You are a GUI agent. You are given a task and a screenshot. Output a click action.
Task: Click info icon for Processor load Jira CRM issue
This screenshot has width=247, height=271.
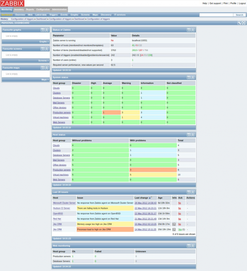(x=174, y=230)
